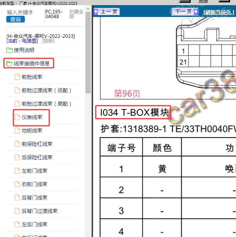Open 前保险杠线束 entry
Viewport: 236px width, 237px height.
[37, 144]
